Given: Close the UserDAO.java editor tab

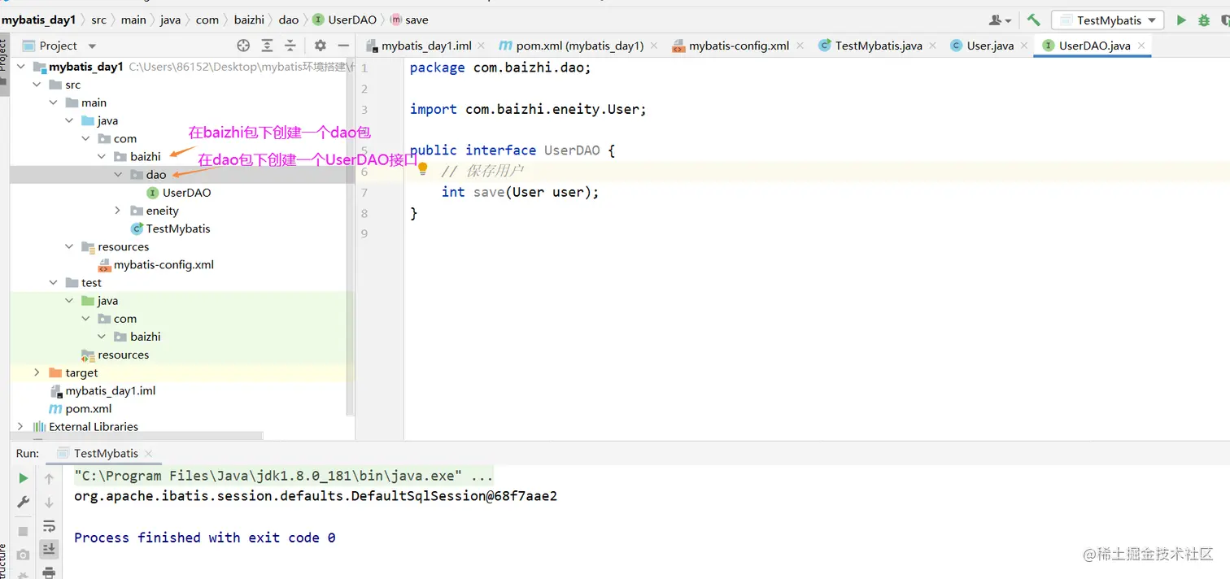Looking at the screenshot, I should [1141, 46].
